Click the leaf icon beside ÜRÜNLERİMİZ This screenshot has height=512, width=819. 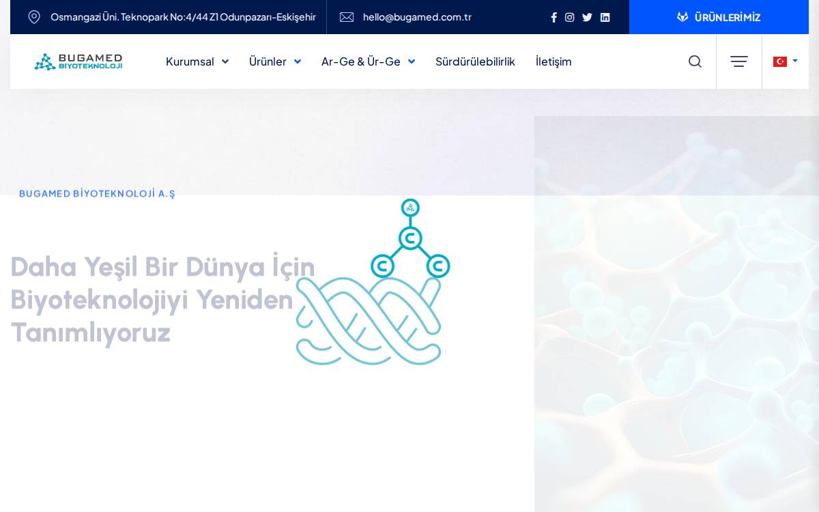682,17
